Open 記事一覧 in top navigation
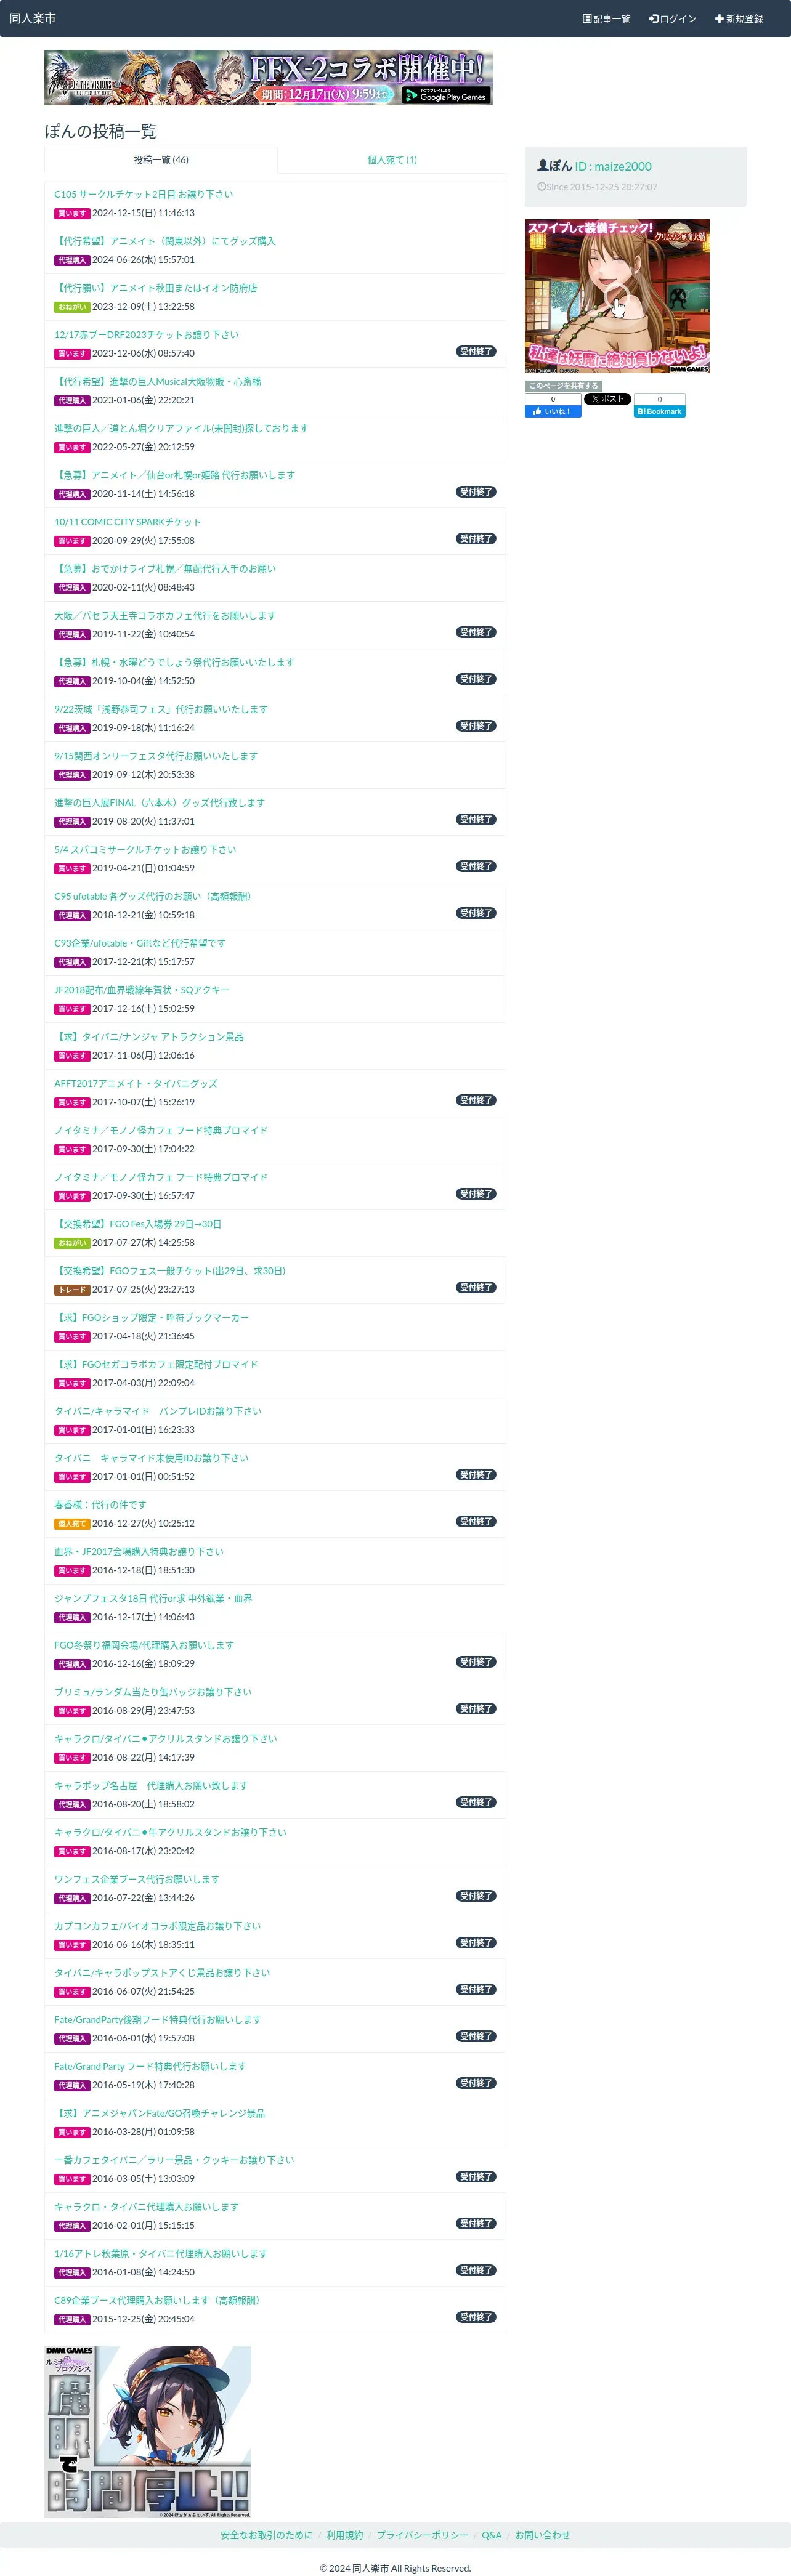Viewport: 791px width, 2576px height. point(606,19)
